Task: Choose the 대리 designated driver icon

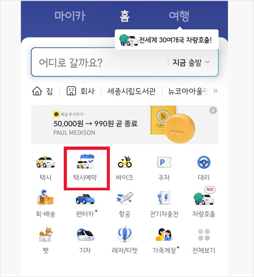Action: pyautogui.click(x=204, y=168)
